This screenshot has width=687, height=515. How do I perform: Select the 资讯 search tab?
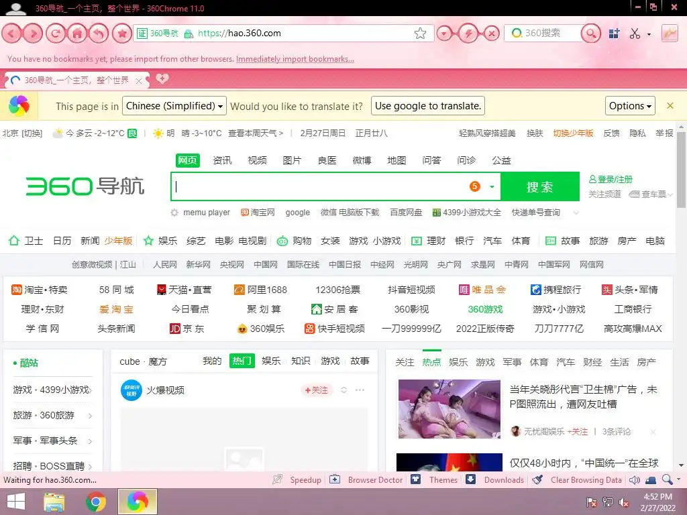tap(222, 160)
